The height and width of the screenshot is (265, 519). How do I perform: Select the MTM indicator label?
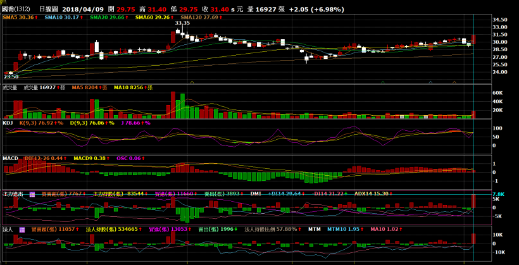(x=315, y=230)
